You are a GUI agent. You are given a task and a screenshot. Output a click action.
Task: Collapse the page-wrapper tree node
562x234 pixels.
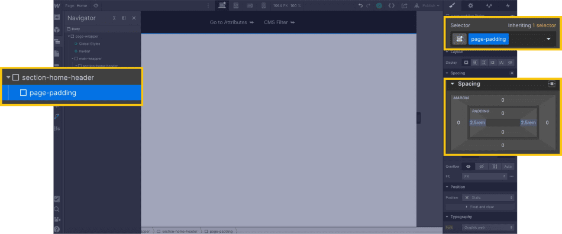(x=69, y=36)
